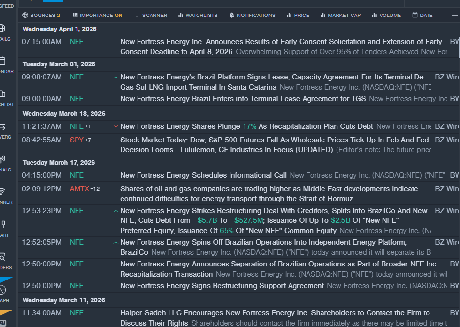Click the $2.5B highlighted value
The image size is (460, 327).
[340, 220]
